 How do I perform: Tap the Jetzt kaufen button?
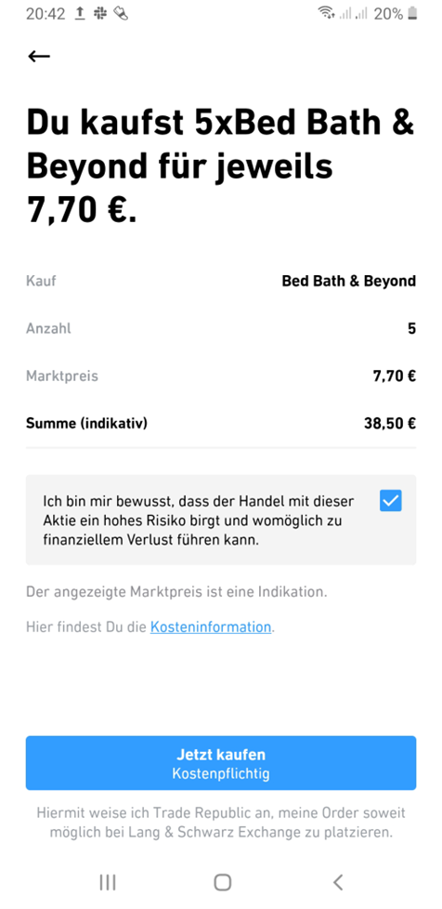click(221, 763)
